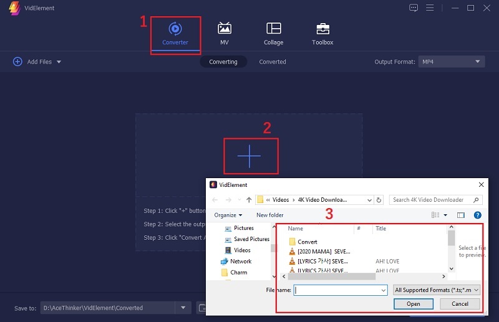The width and height of the screenshot is (499, 322).
Task: Click the Add Files plus icon
Action: [17, 62]
